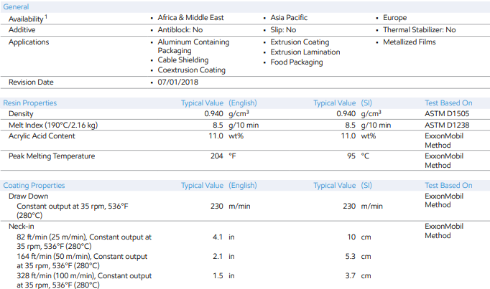The width and height of the screenshot is (490, 289).
Task: Click the General section header
Action: coord(16,6)
